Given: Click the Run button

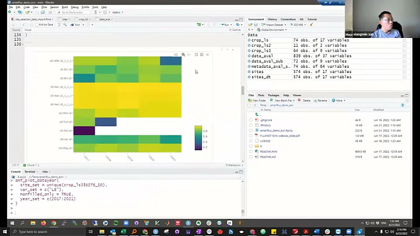Looking at the screenshot, I should [225, 25].
